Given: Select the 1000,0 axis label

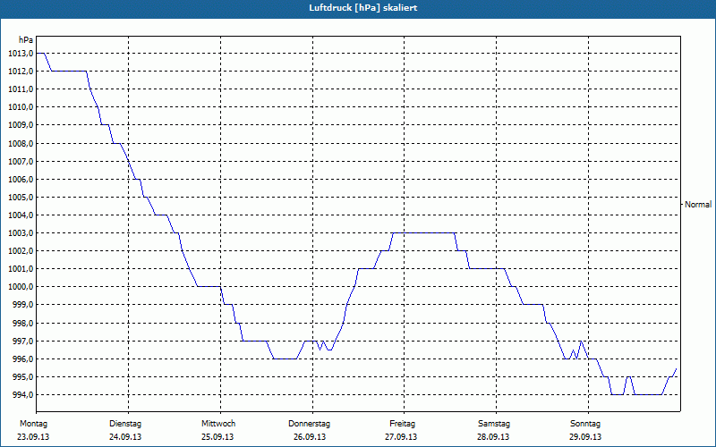Looking at the screenshot, I should [21, 287].
